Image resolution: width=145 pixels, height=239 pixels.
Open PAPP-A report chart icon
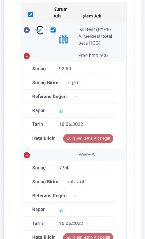[x=61, y=210]
